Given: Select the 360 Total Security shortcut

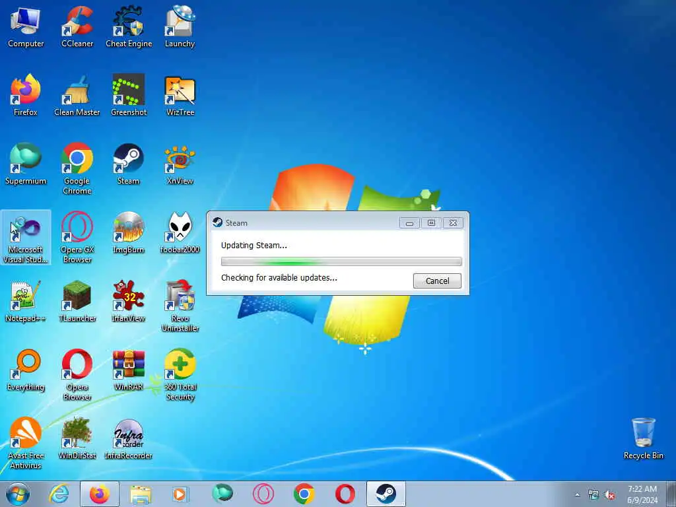Looking at the screenshot, I should pyautogui.click(x=180, y=375).
